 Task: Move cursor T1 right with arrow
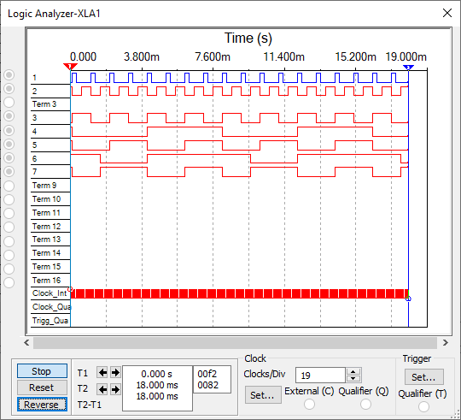115,373
